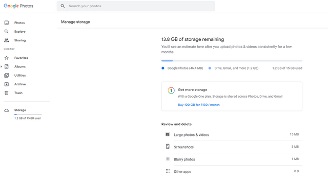Click the Search your photos field
This screenshot has width=328, height=184.
[x=136, y=6]
